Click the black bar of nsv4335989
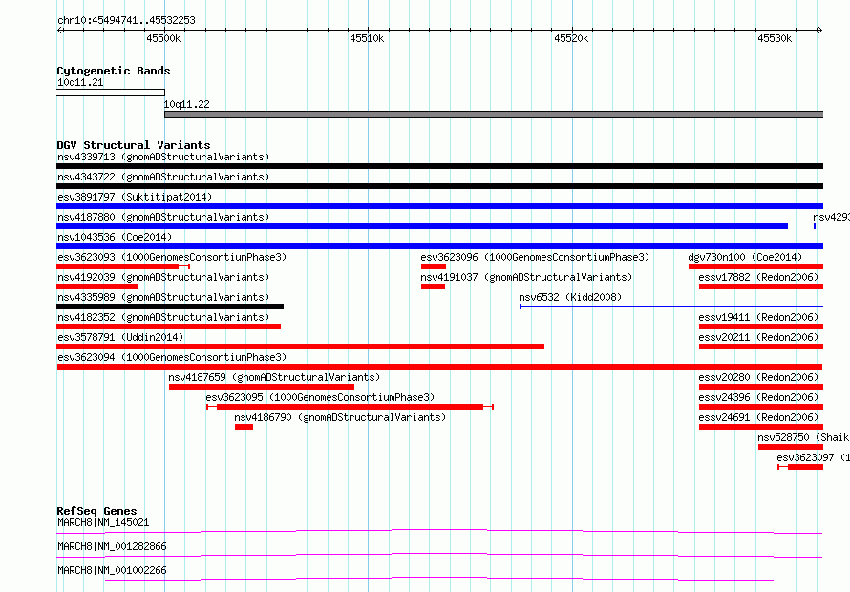Viewport: 850px width, 592px height. tap(170, 307)
